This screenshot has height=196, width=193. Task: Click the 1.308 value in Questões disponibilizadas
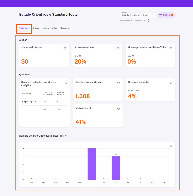[x=83, y=96]
